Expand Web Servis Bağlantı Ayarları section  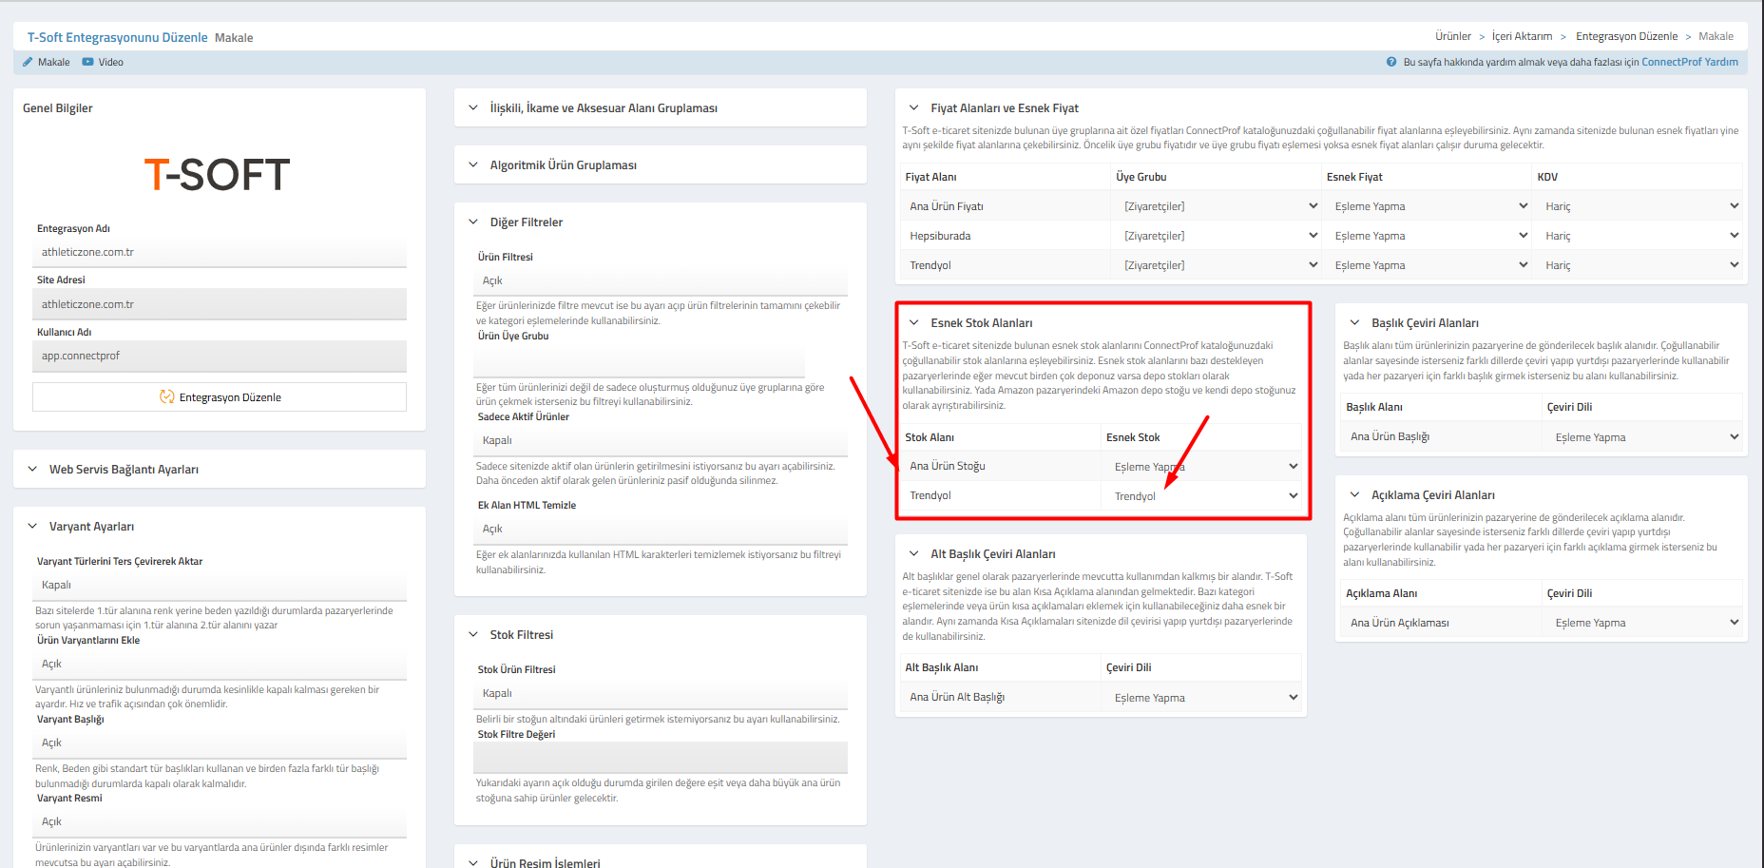(32, 469)
